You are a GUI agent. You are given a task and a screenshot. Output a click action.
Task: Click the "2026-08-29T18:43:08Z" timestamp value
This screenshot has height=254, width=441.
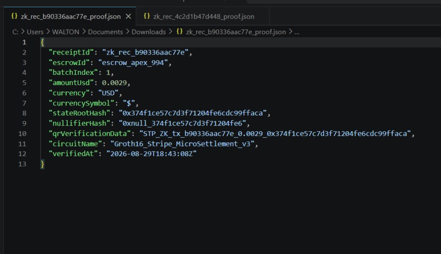coord(152,154)
